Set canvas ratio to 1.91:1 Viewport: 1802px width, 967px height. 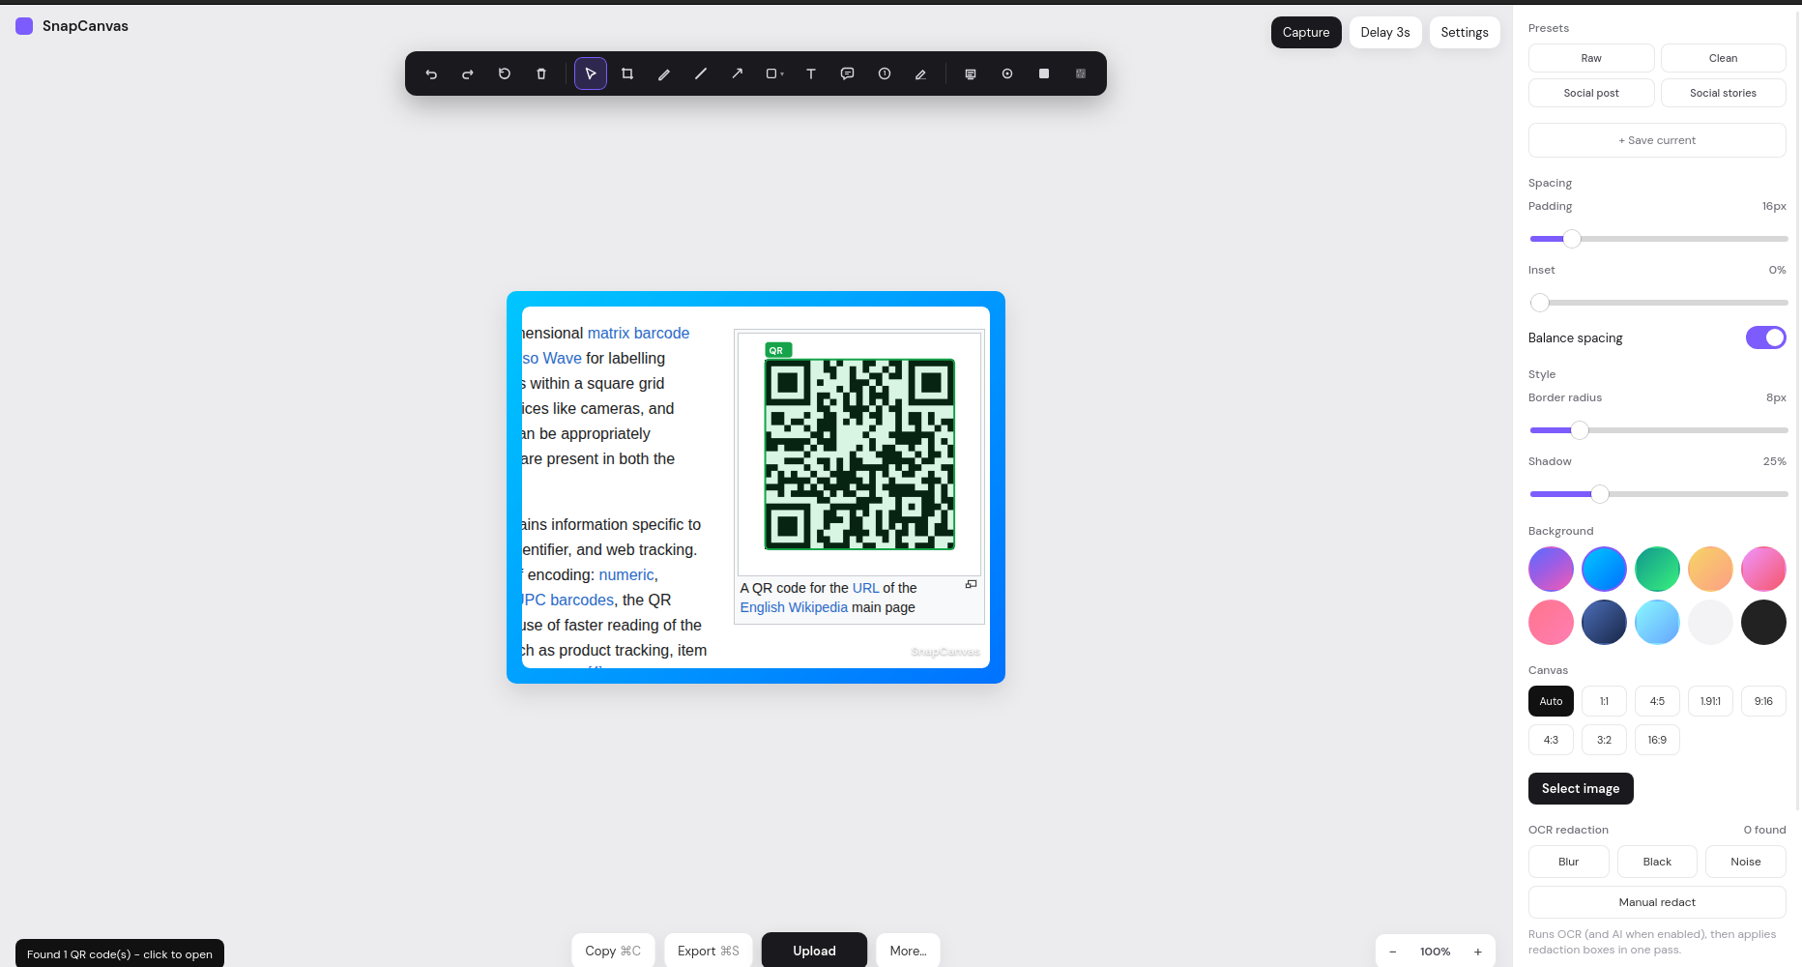(x=1710, y=701)
